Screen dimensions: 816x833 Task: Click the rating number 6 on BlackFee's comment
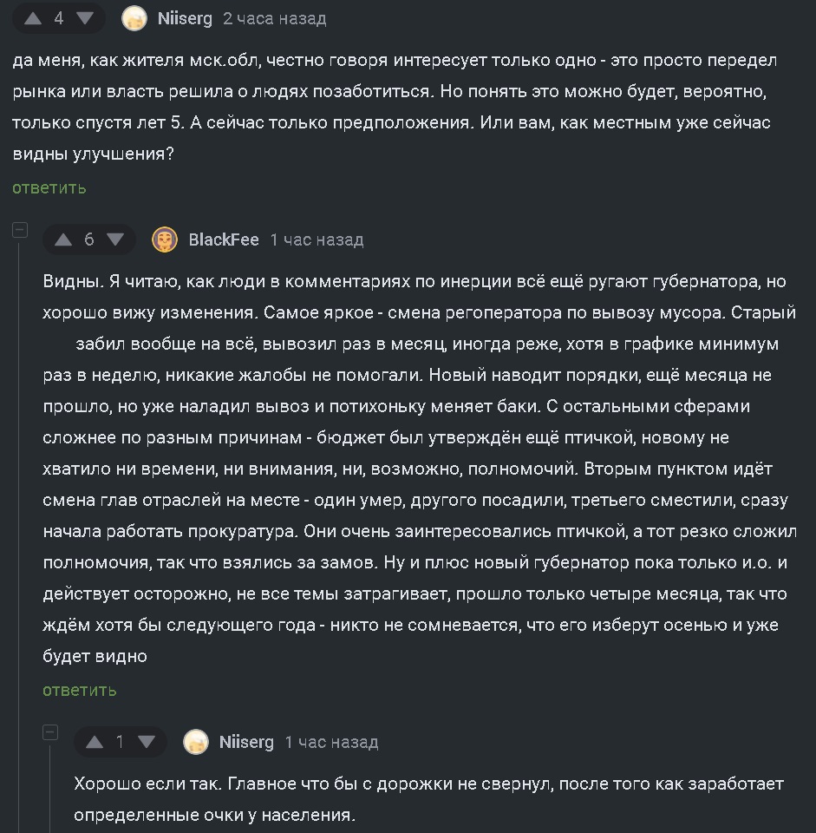(89, 240)
